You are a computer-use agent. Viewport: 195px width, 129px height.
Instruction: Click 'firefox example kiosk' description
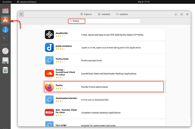91,60
